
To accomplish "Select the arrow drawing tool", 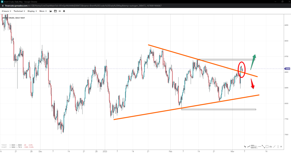I will [x=245, y=147].
